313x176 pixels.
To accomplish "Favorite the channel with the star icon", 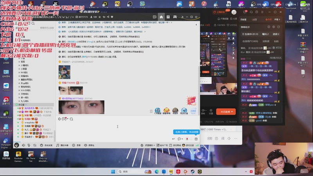I will point(100,17).
